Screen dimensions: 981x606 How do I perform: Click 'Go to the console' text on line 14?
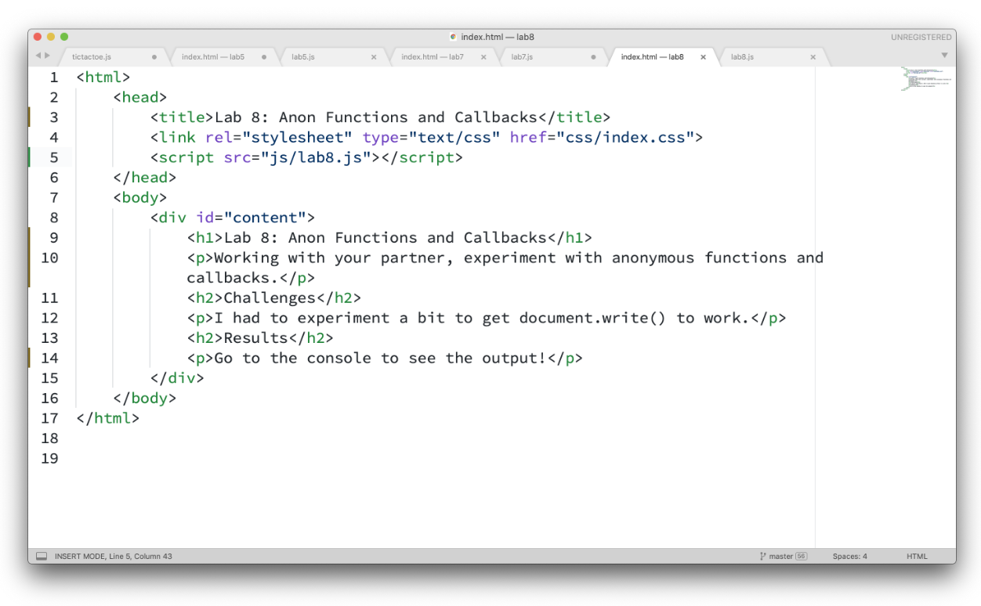tap(293, 358)
